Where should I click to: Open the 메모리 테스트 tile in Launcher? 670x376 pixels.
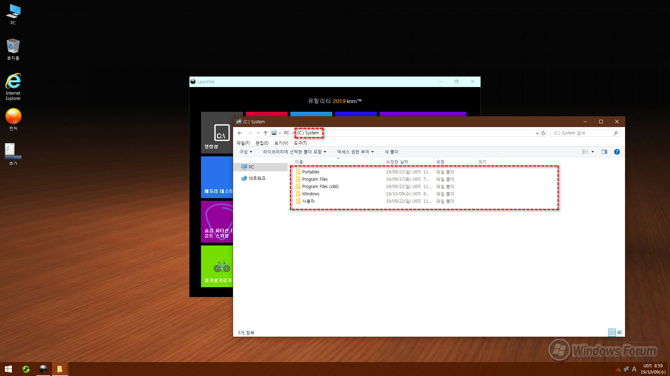[x=217, y=177]
